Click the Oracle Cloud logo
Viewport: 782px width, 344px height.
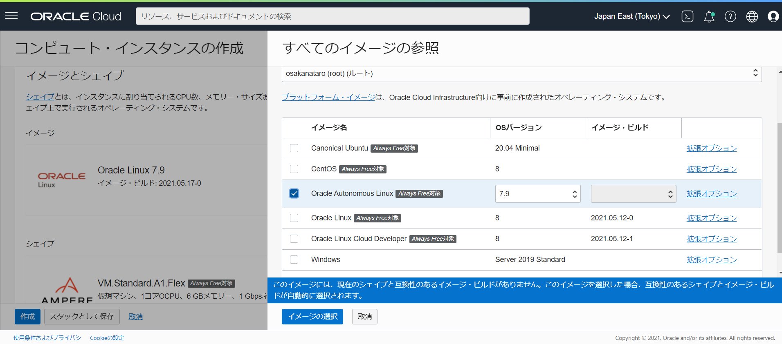(76, 16)
